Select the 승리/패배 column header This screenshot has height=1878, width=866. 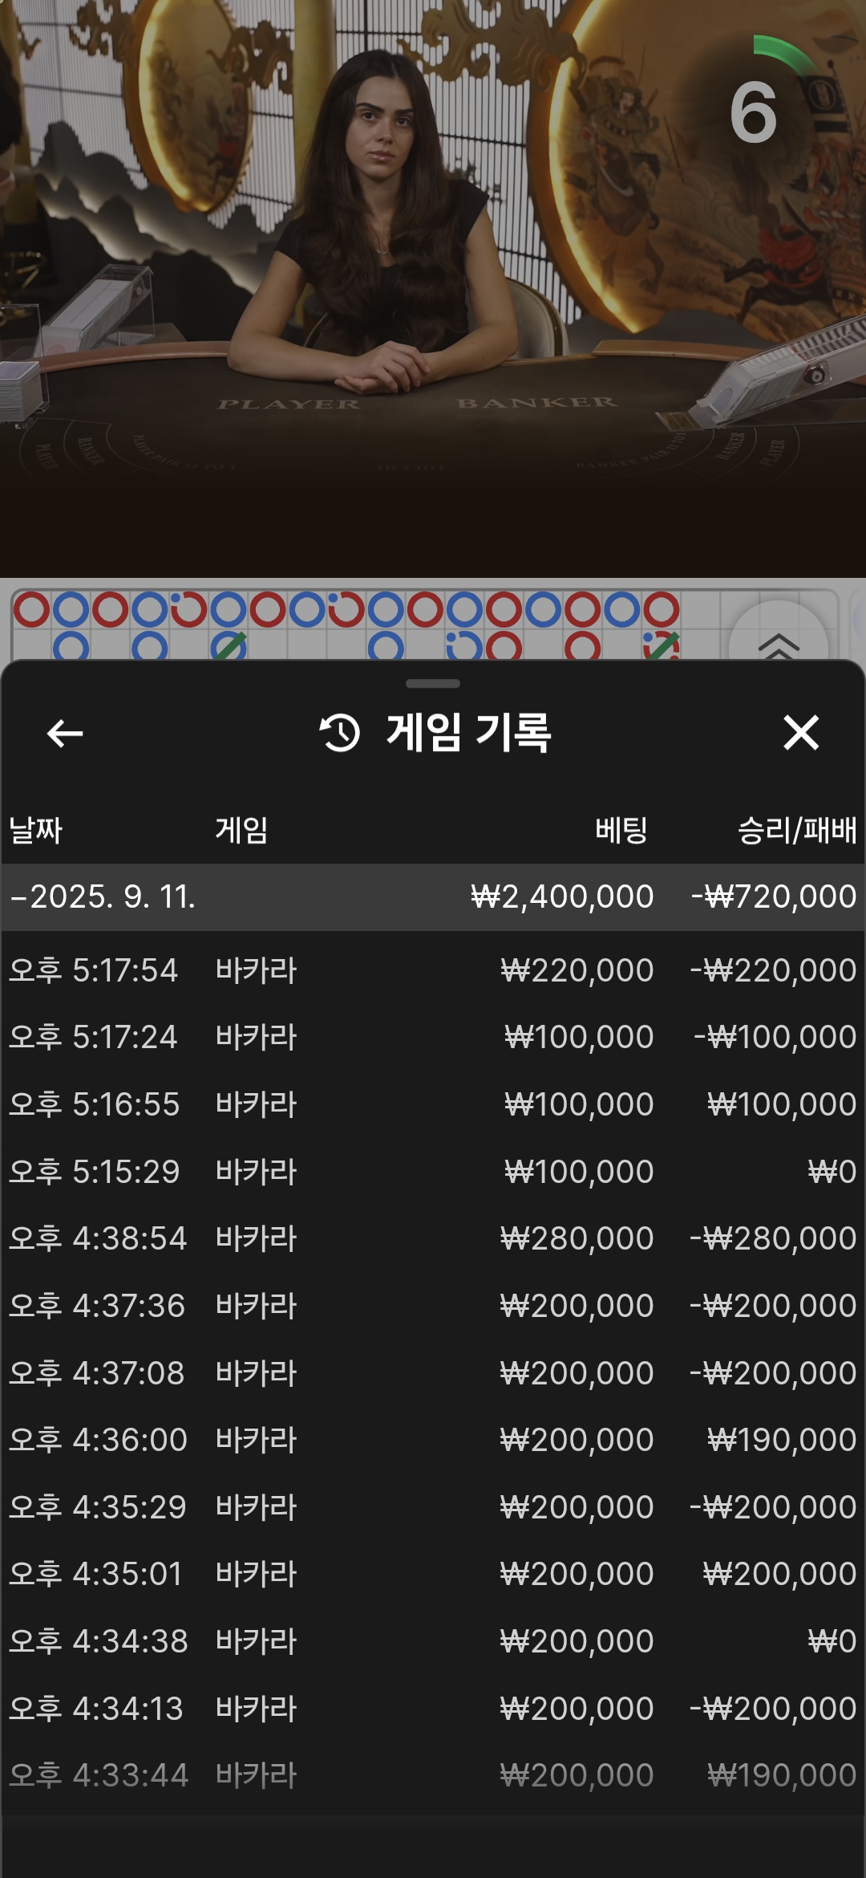[x=797, y=830]
